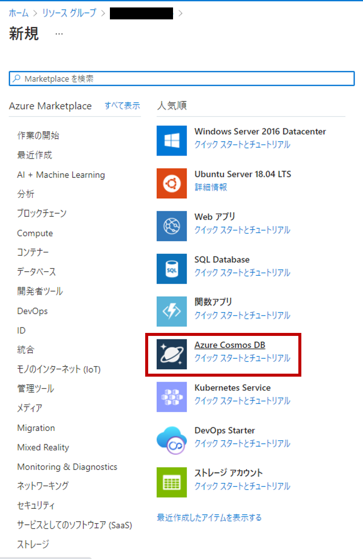Open Azure Cosmos DB quickstart tutorial link

pos(242,358)
